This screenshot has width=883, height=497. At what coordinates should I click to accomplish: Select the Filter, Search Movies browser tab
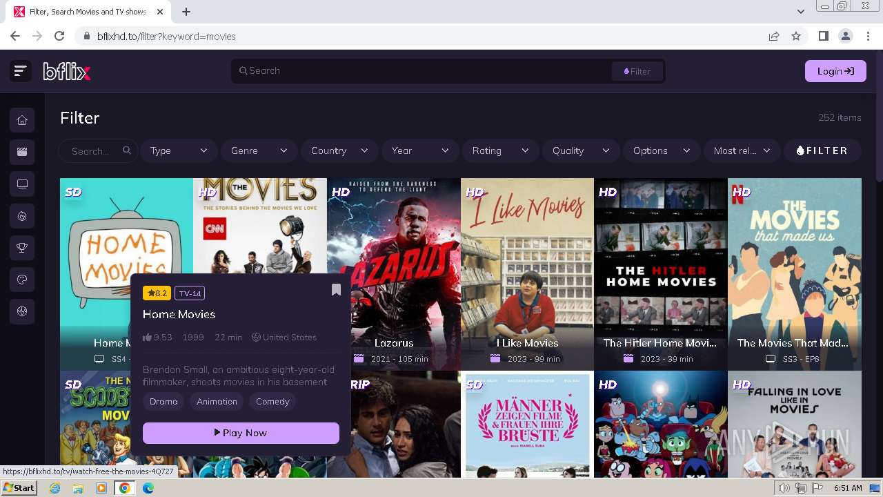click(88, 12)
